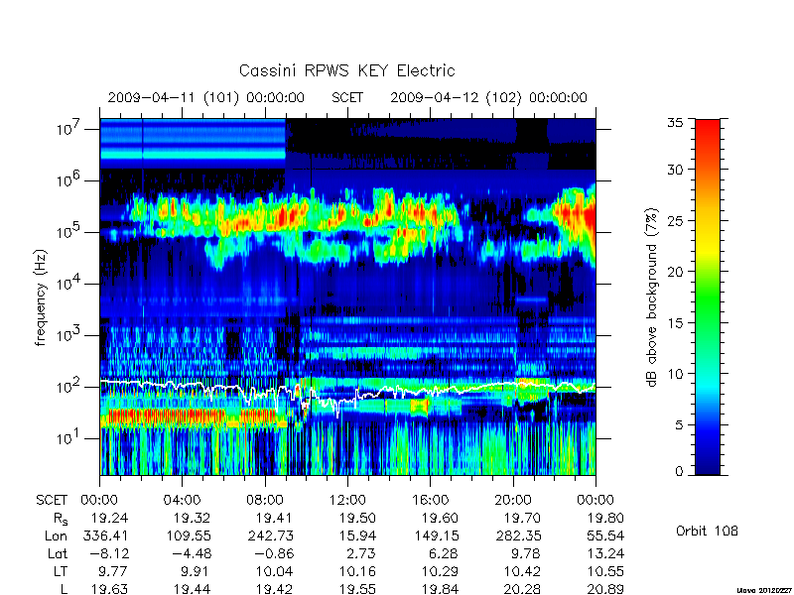Click the 10^7 frequency tick label
The height and width of the screenshot is (595, 794).
tap(69, 128)
